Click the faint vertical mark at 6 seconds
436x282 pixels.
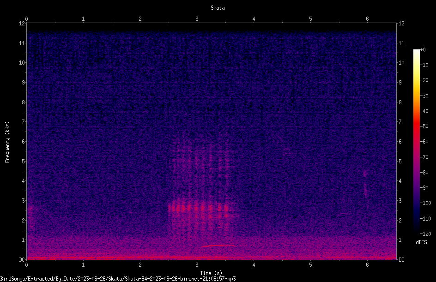click(x=365, y=183)
